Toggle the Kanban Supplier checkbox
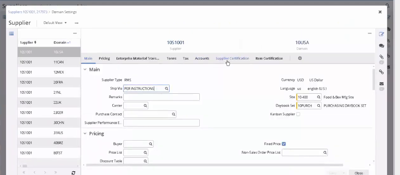This screenshot has height=175, width=400. (x=298, y=114)
